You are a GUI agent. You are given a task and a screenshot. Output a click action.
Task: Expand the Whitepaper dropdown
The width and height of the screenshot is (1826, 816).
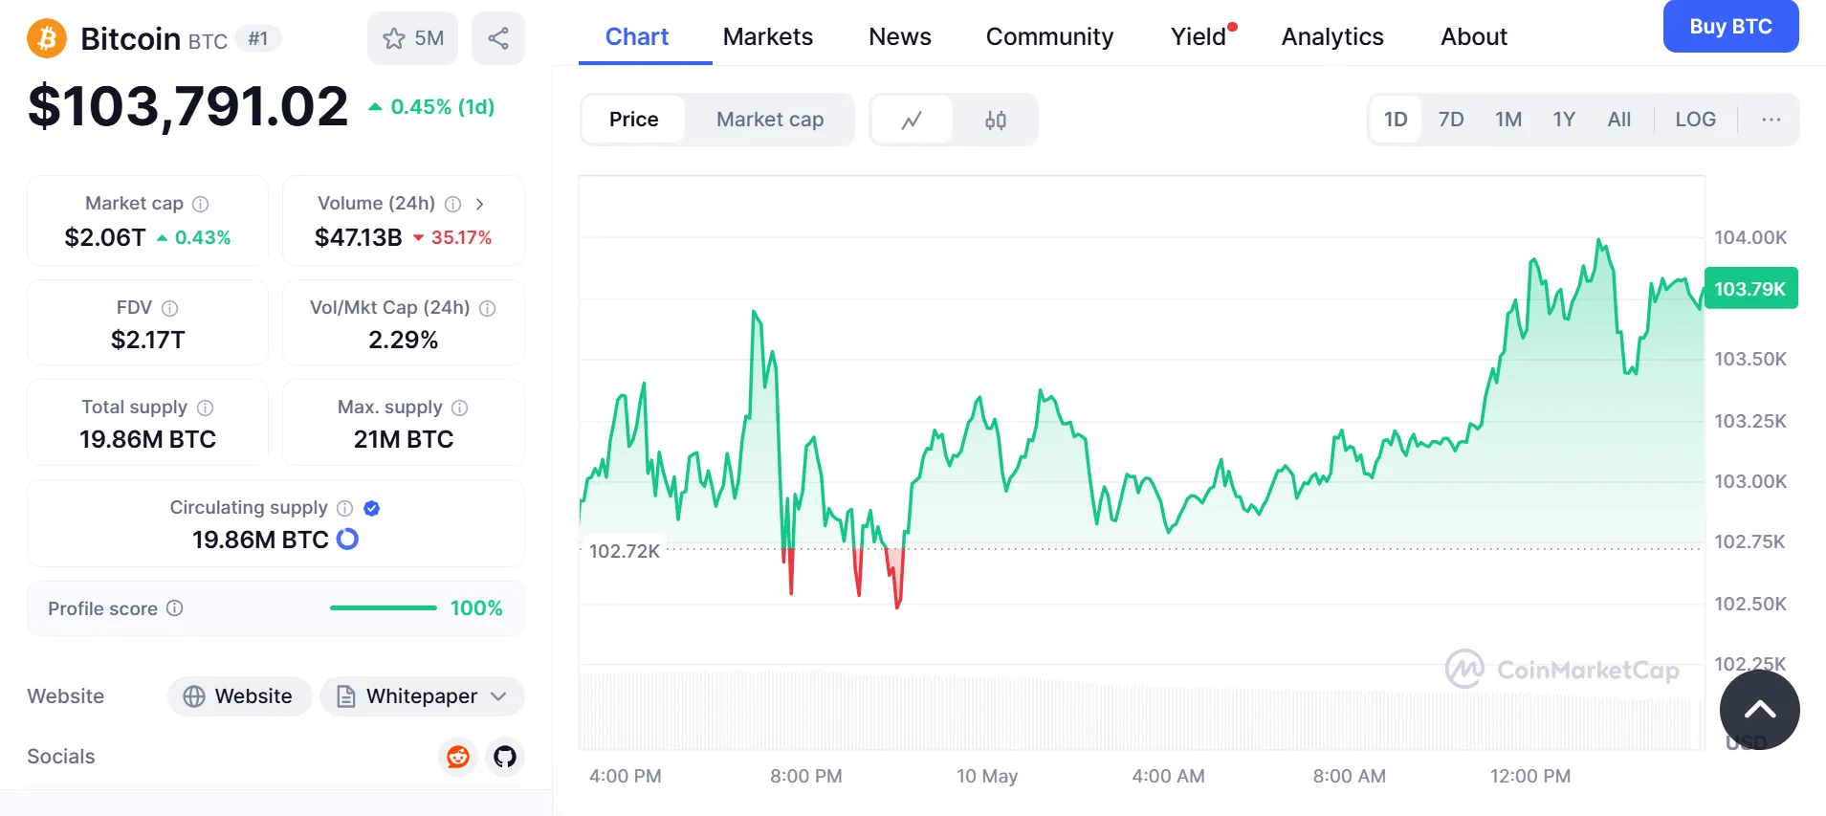pyautogui.click(x=422, y=696)
